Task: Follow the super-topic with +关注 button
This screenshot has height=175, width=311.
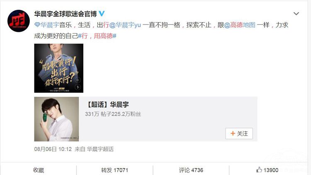Action: pos(239,134)
